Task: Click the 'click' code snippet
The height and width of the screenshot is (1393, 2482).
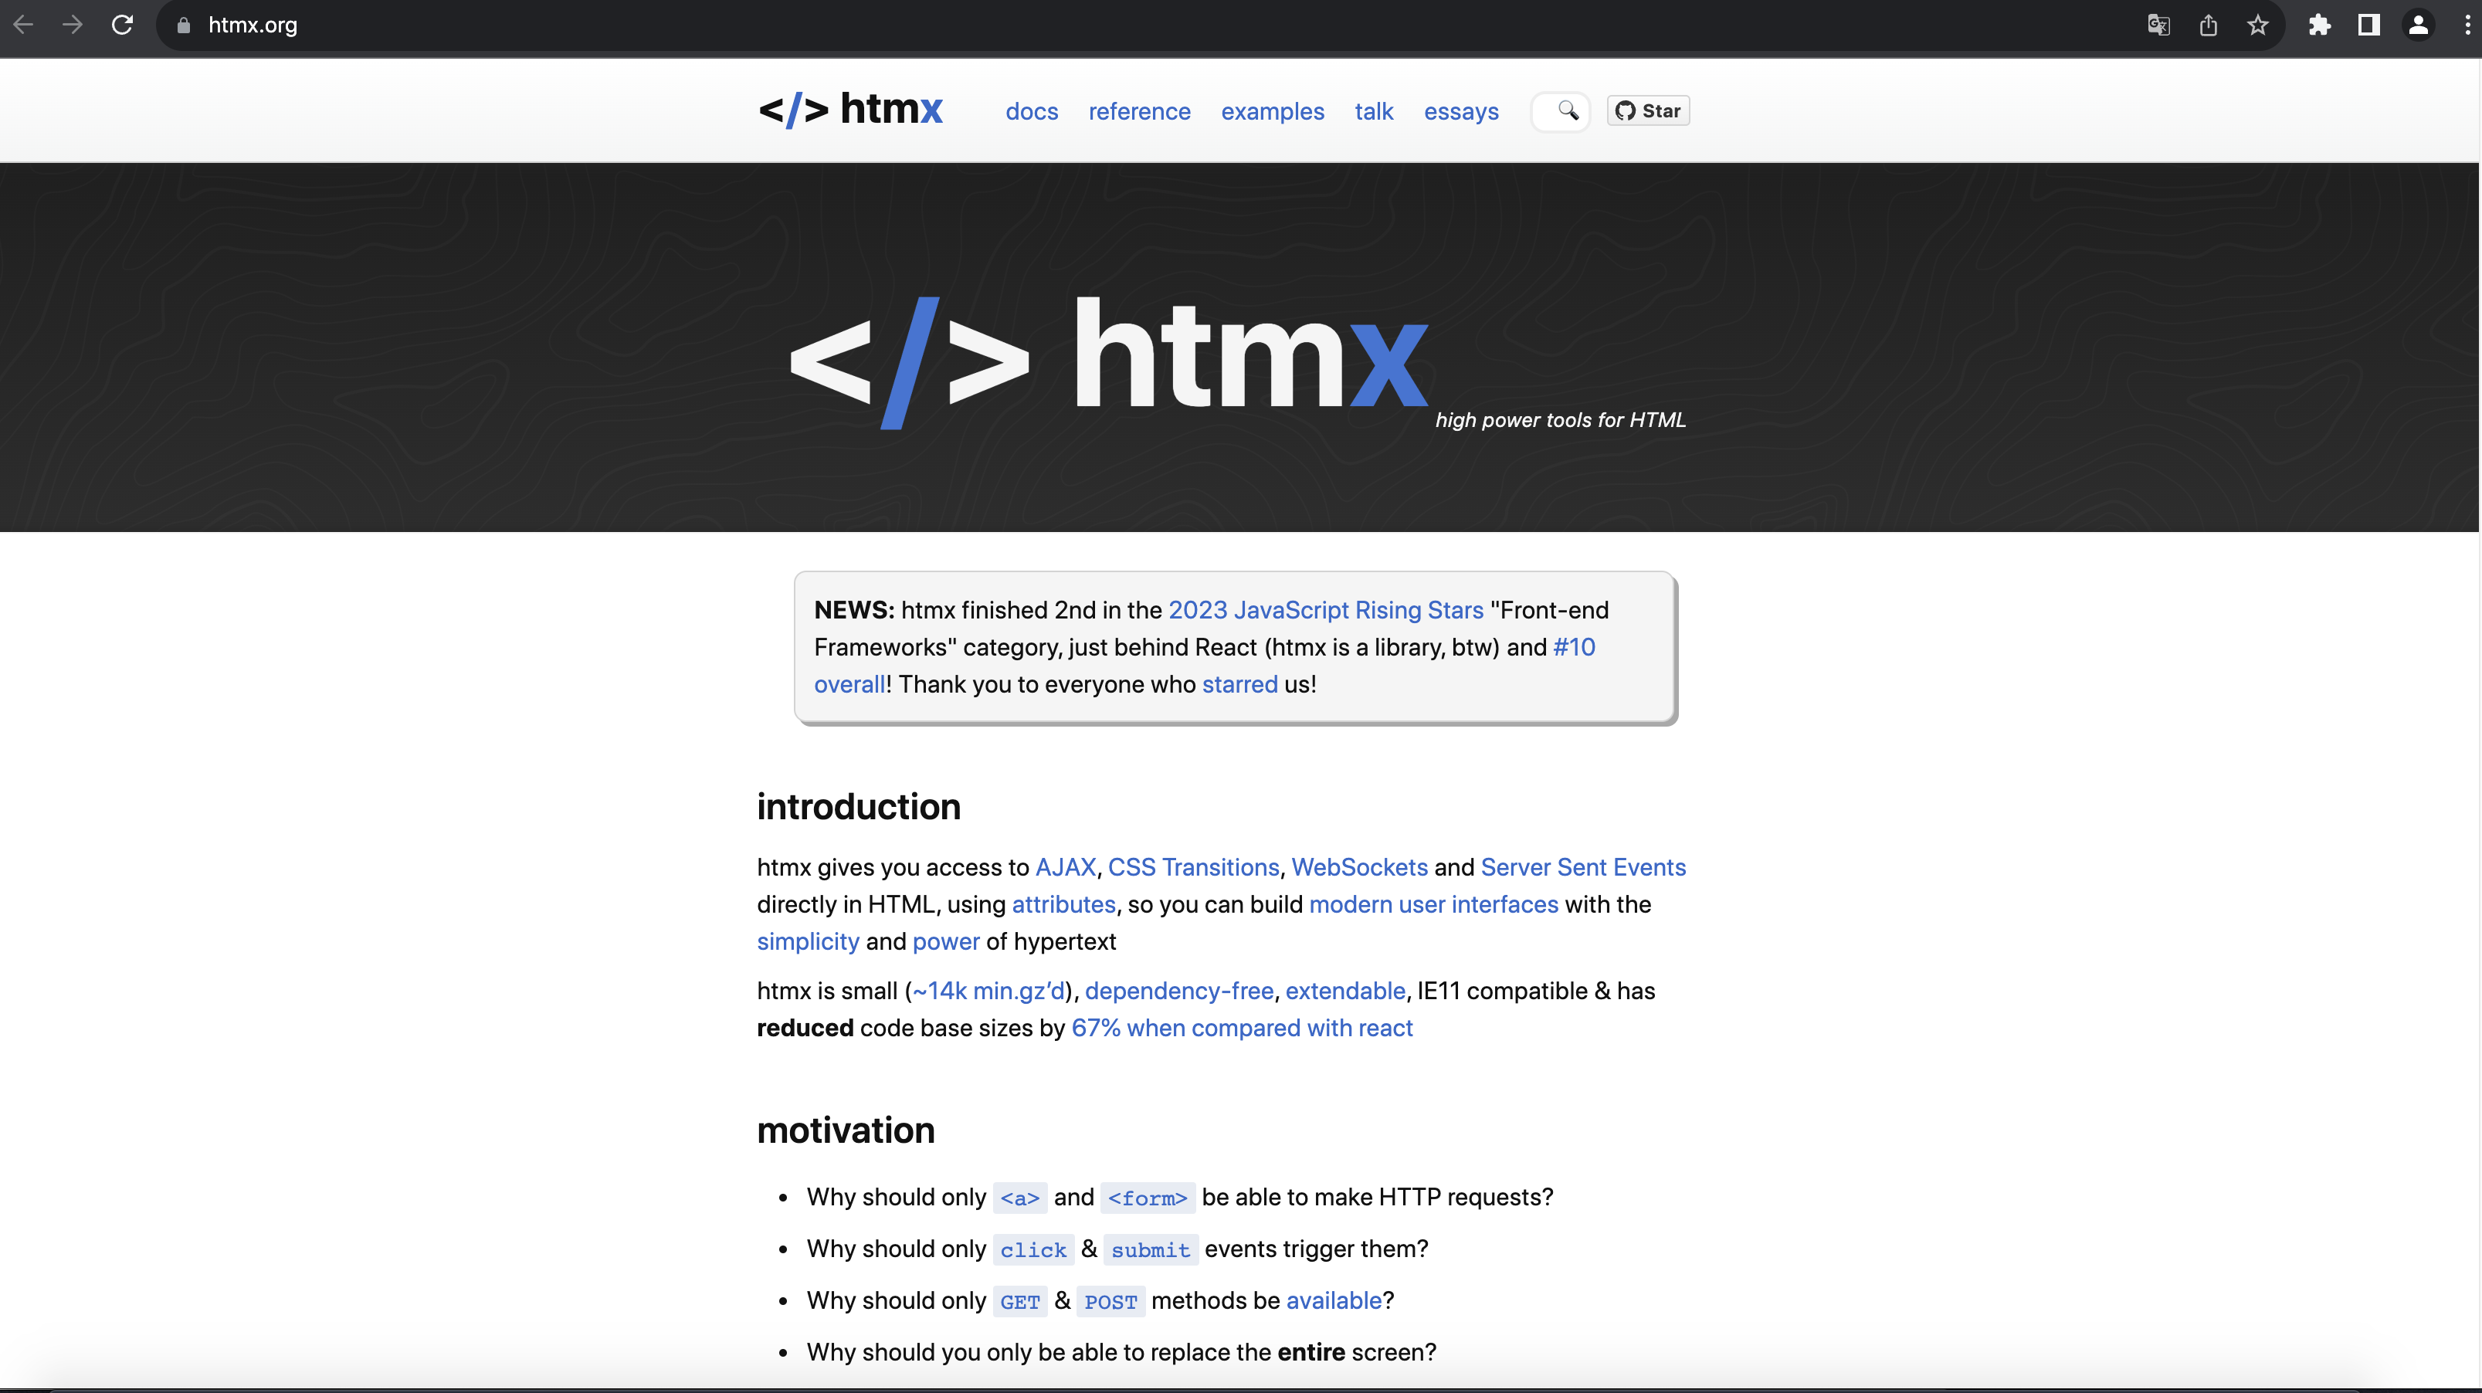Action: 1033,1249
